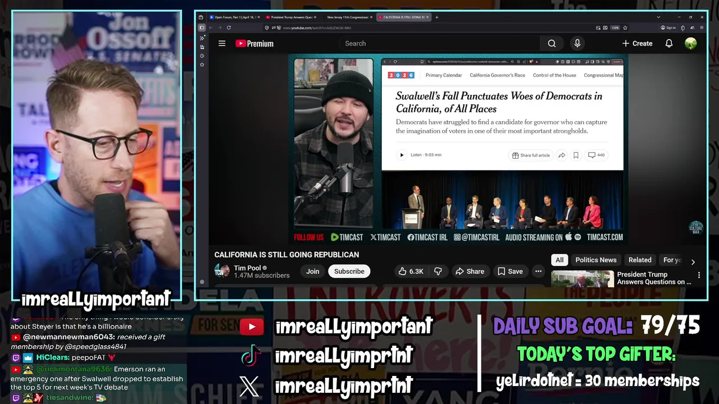Open the zoom level 150% indicator
The width and height of the screenshot is (719, 404).
coord(615,27)
